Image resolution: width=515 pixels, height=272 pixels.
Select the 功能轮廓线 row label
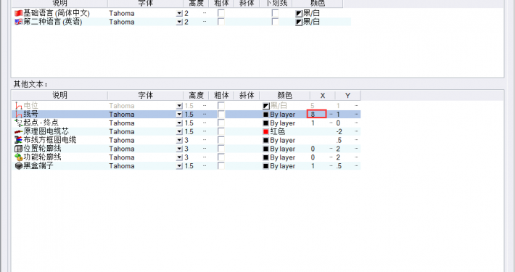point(42,157)
